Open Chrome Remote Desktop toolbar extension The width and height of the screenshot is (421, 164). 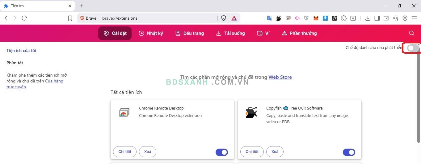pyautogui.click(x=288, y=18)
